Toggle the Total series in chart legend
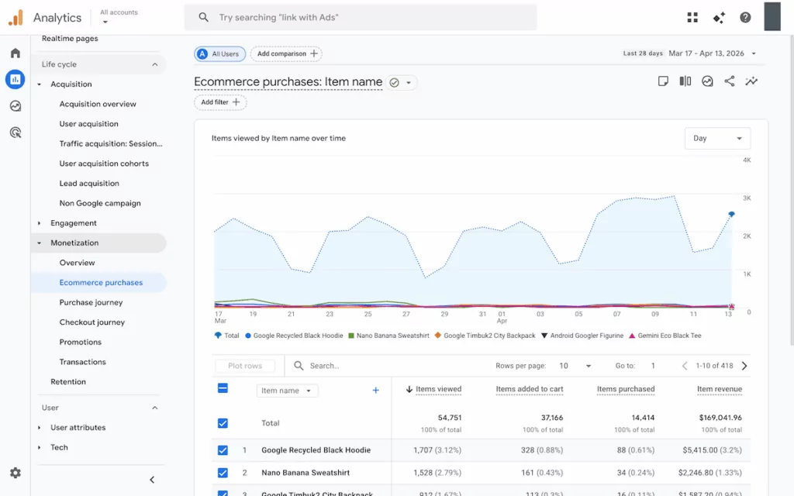794x496 pixels. pyautogui.click(x=227, y=336)
